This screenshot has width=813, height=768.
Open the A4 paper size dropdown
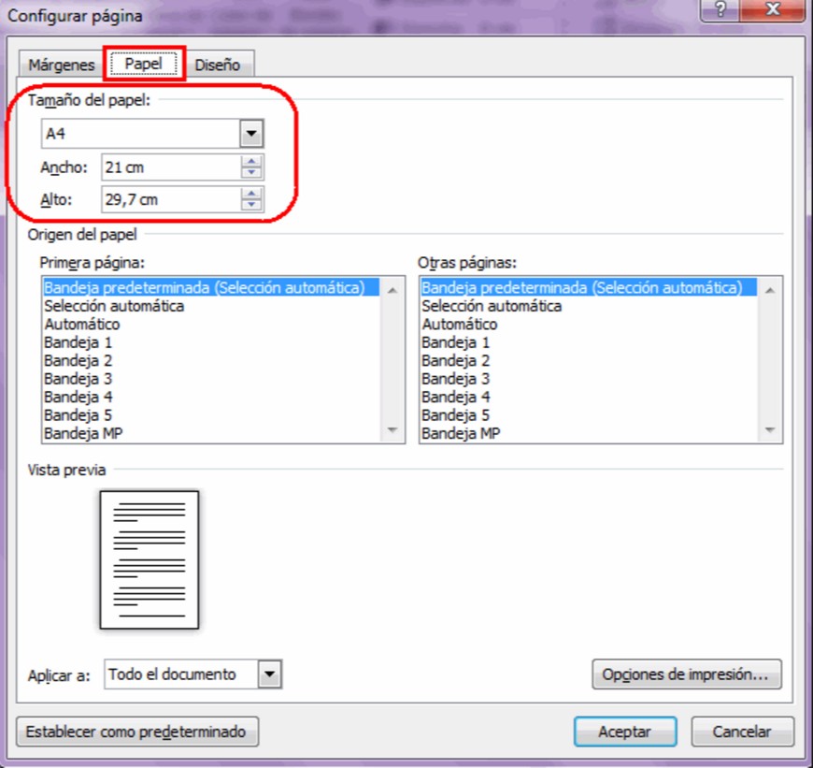[x=251, y=134]
